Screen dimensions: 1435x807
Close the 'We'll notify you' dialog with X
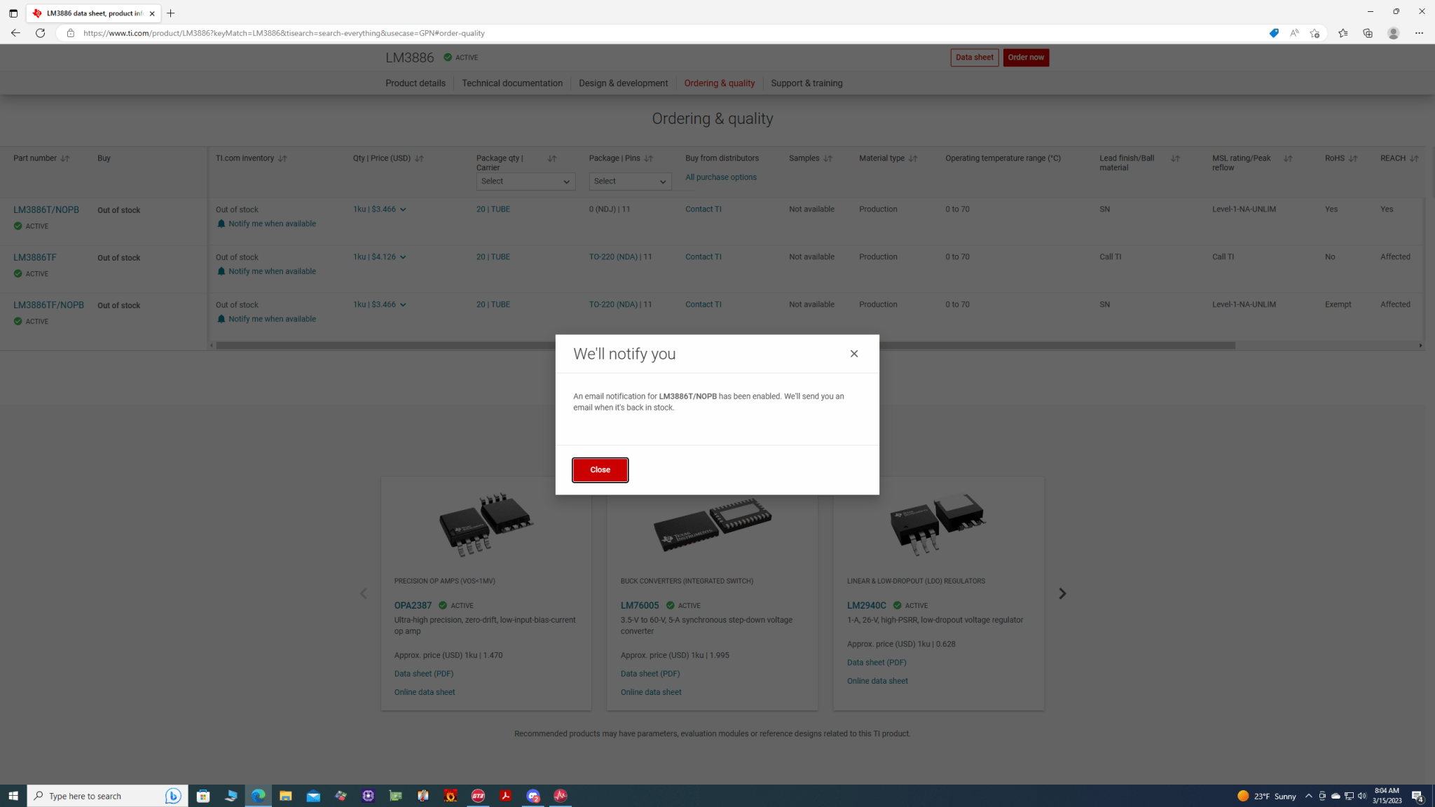tap(853, 354)
